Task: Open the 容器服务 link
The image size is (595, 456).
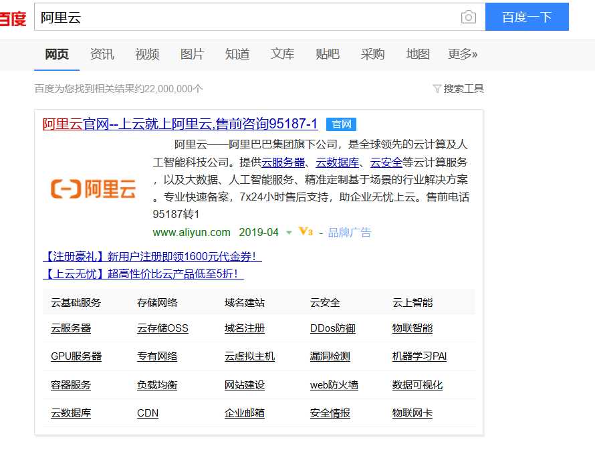Action: [x=71, y=385]
